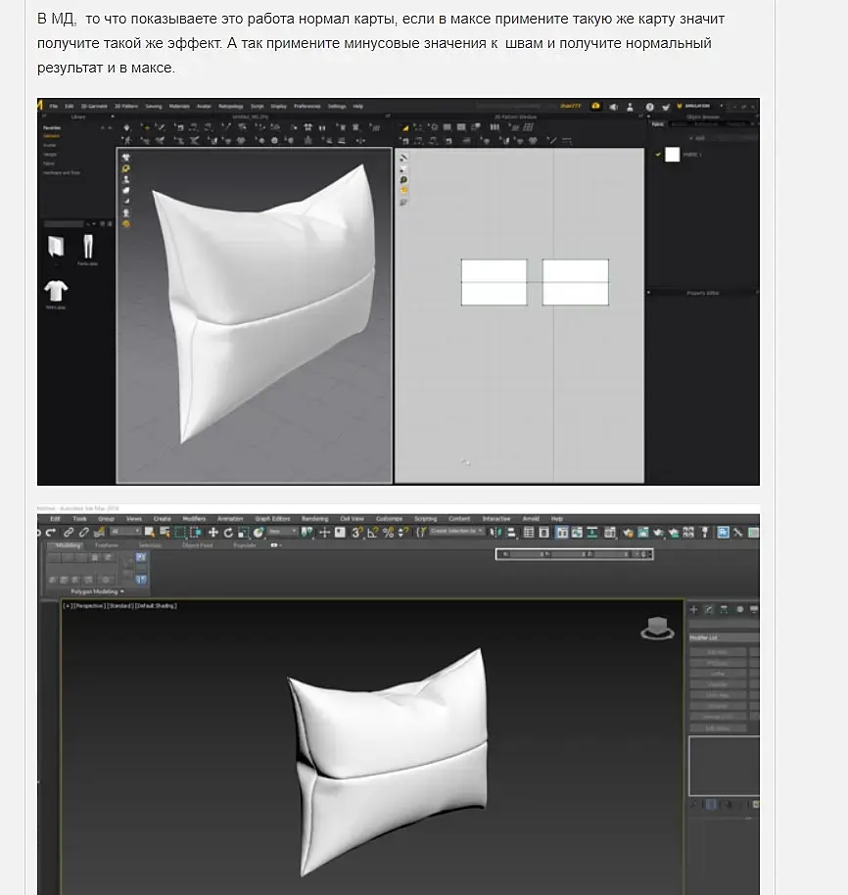Viewport: 848px width, 895px height.
Task: Click the Select by Name icon
Action: (165, 533)
